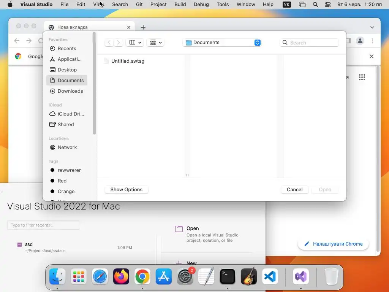This screenshot has height=292, width=389.
Task: Select Documents in sidebar
Action: pos(67,80)
